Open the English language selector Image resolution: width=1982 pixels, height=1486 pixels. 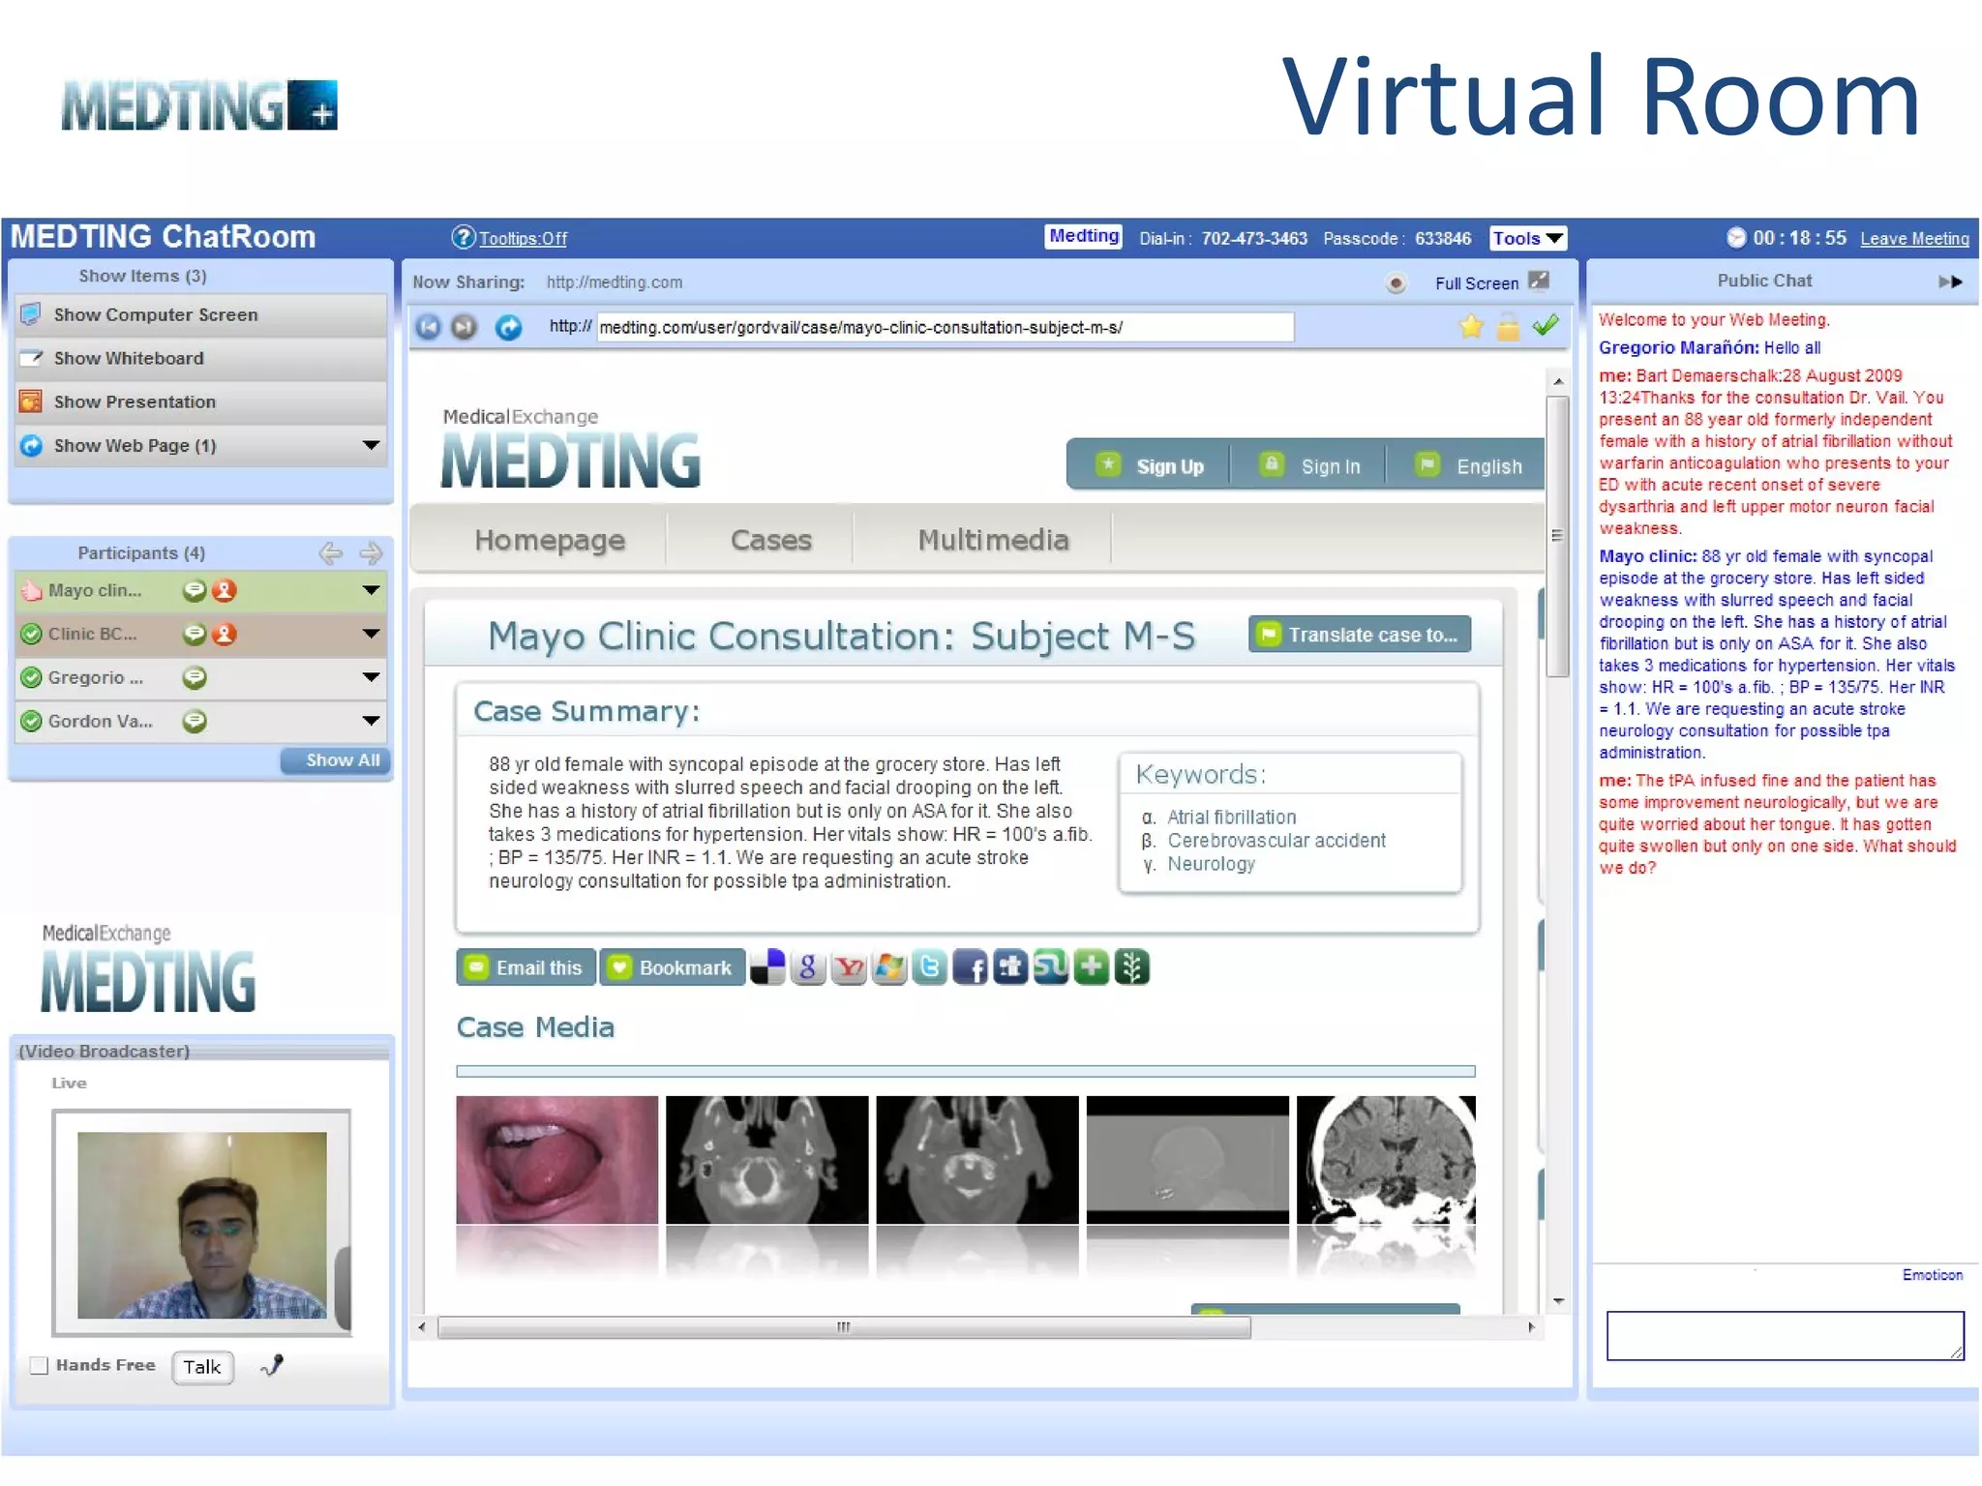(1468, 465)
